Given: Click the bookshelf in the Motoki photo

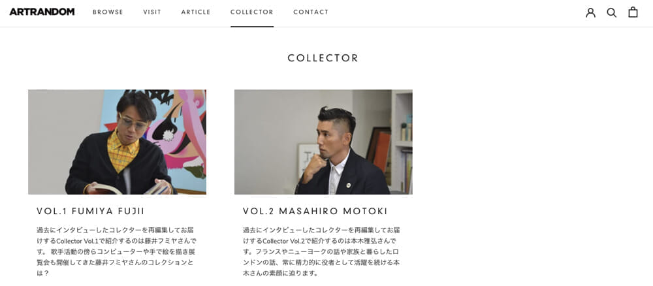Looking at the screenshot, I should point(402,142).
